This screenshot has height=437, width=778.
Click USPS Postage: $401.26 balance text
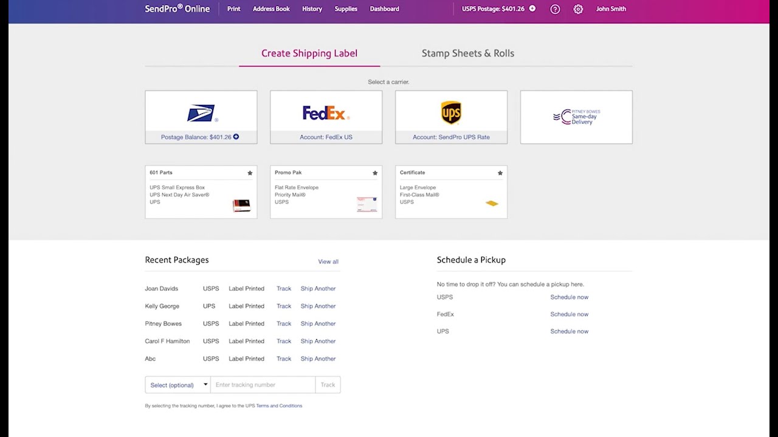493,9
